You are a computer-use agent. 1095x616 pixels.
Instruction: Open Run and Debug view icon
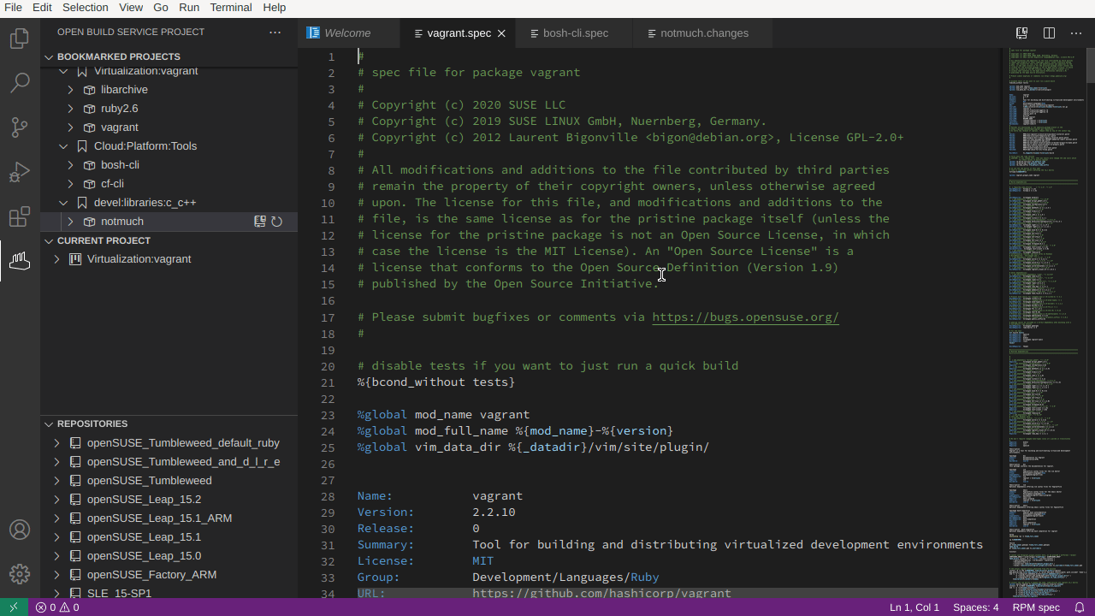(20, 172)
